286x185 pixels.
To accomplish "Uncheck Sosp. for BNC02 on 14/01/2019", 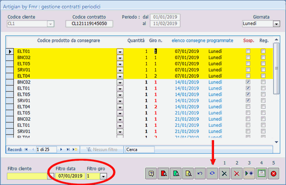I will pos(248,82).
